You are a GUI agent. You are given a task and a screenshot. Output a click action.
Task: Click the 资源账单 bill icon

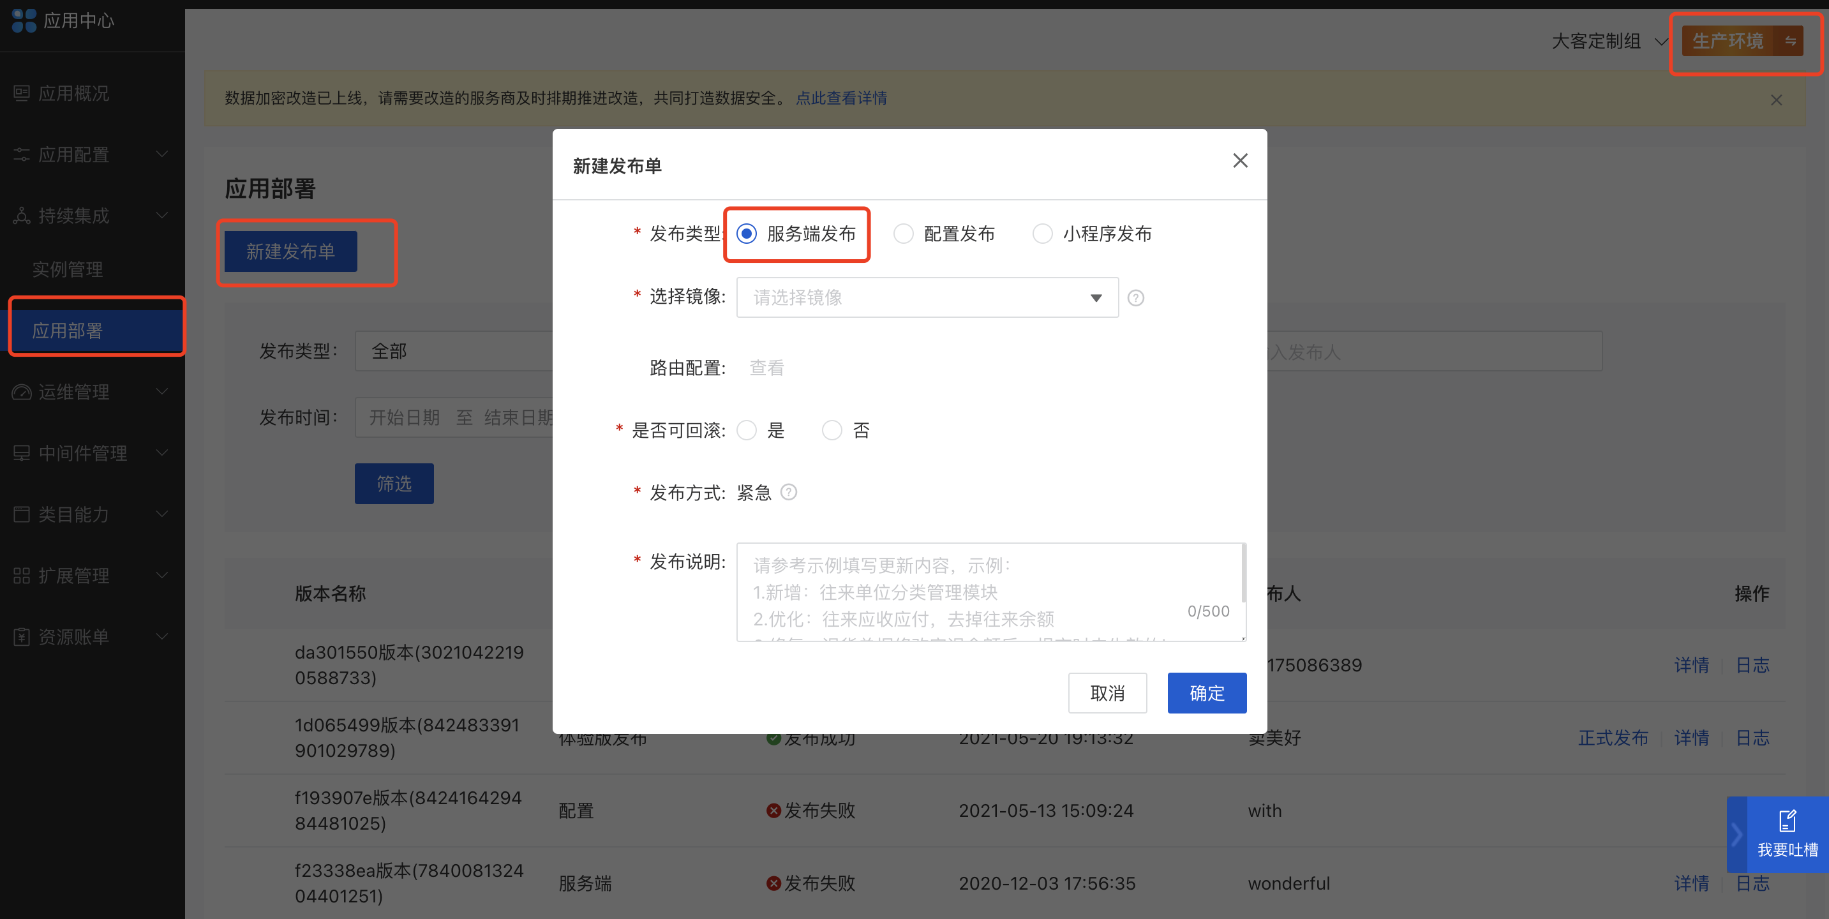click(21, 636)
